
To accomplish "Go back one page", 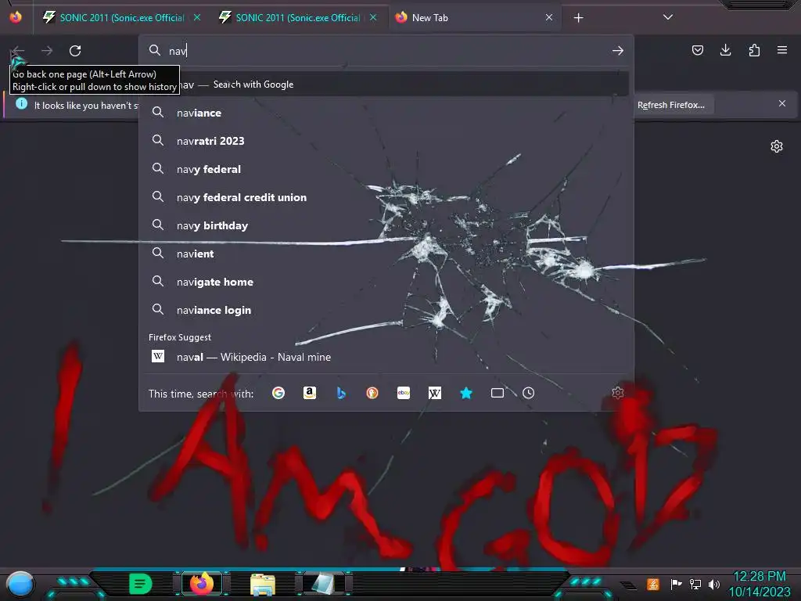I will [18, 51].
